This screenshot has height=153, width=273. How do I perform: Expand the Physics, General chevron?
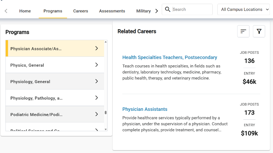pyautogui.click(x=97, y=65)
